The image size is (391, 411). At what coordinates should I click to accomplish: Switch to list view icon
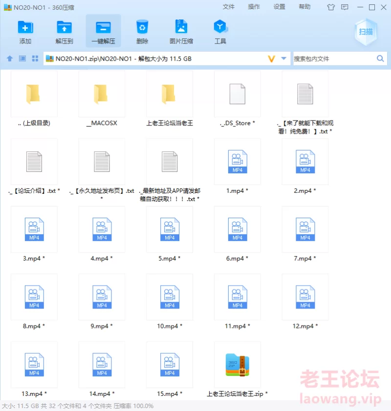(x=22, y=59)
